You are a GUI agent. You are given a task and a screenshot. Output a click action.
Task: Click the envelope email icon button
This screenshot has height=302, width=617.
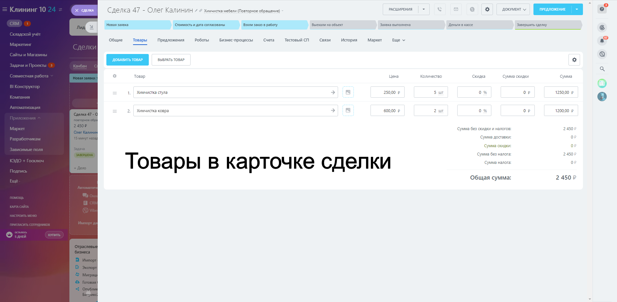click(x=456, y=9)
